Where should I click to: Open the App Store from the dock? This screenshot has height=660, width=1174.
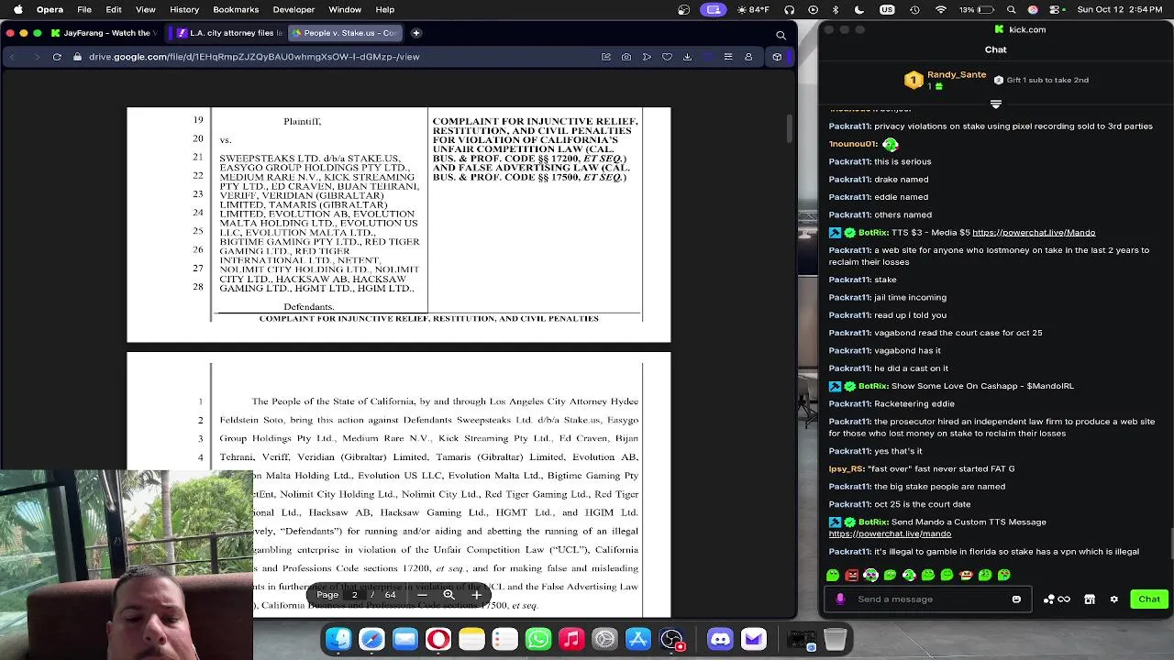coord(638,639)
